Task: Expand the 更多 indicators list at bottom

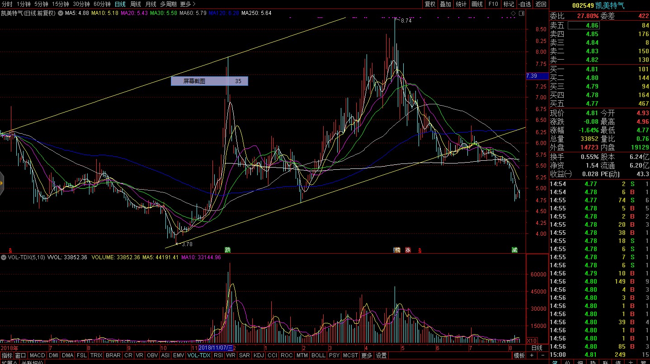Action: pyautogui.click(x=367, y=355)
